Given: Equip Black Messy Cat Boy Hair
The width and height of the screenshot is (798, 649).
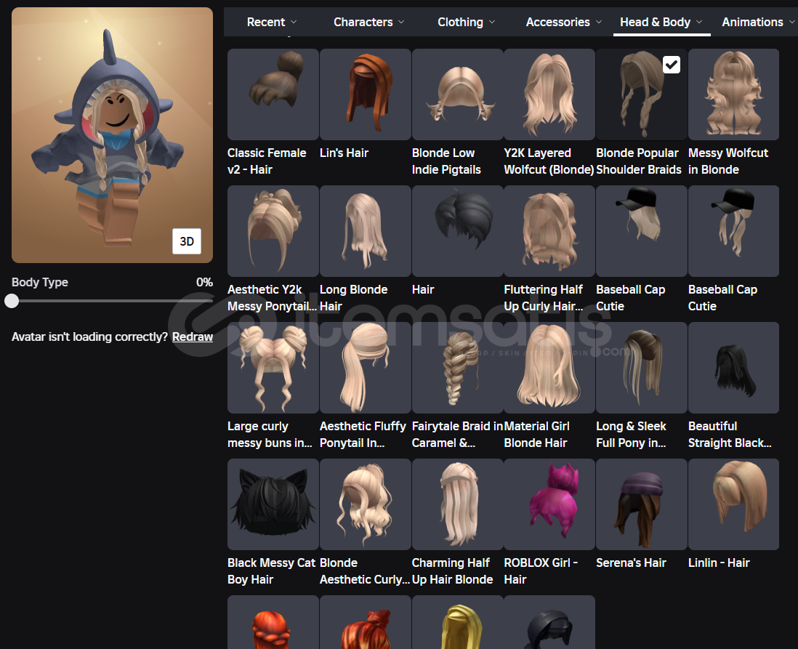Looking at the screenshot, I should click(x=273, y=504).
